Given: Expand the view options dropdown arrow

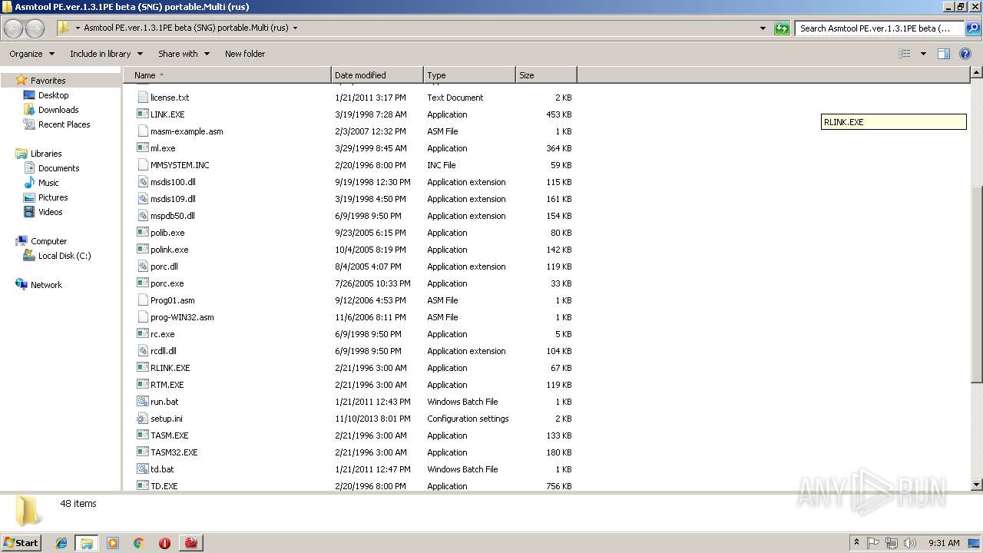Looking at the screenshot, I should tap(923, 54).
